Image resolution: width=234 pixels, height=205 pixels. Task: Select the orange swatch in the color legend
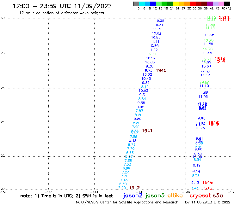pyautogui.click(x=187, y=4)
